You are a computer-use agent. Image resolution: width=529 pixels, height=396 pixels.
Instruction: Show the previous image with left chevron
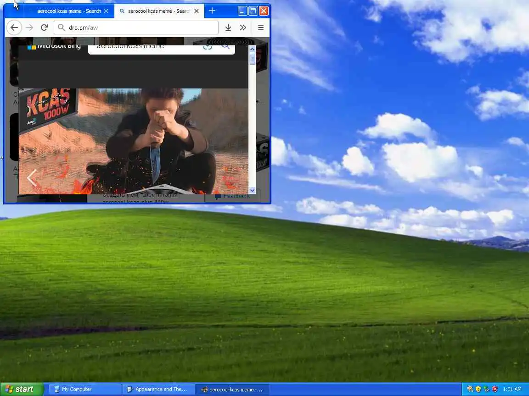(x=32, y=177)
